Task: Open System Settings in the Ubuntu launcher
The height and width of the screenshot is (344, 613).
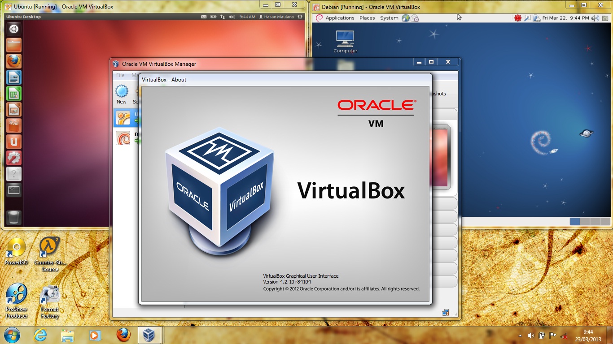Action: [x=14, y=158]
